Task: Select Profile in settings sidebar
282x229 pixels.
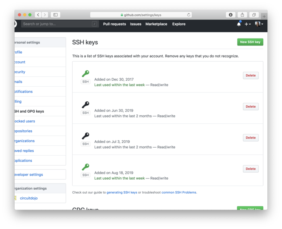Action: (40, 52)
